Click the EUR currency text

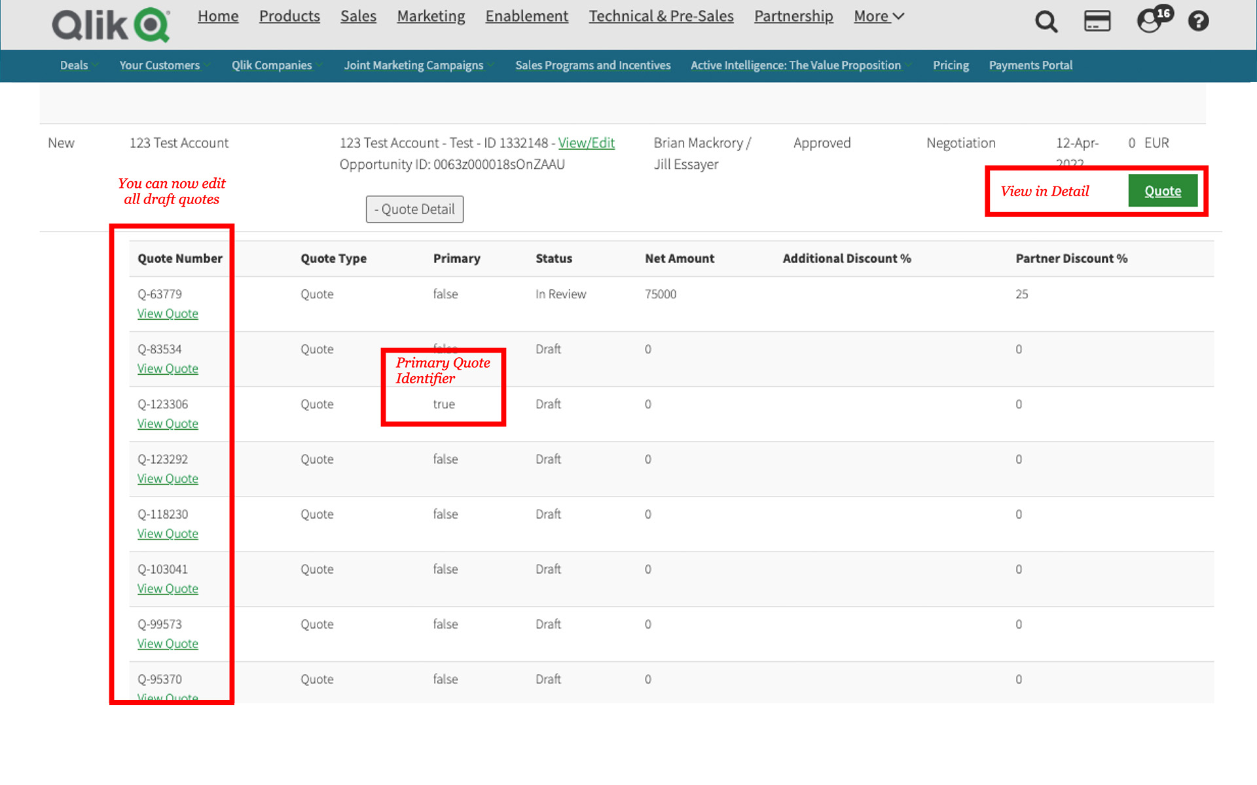(1156, 143)
